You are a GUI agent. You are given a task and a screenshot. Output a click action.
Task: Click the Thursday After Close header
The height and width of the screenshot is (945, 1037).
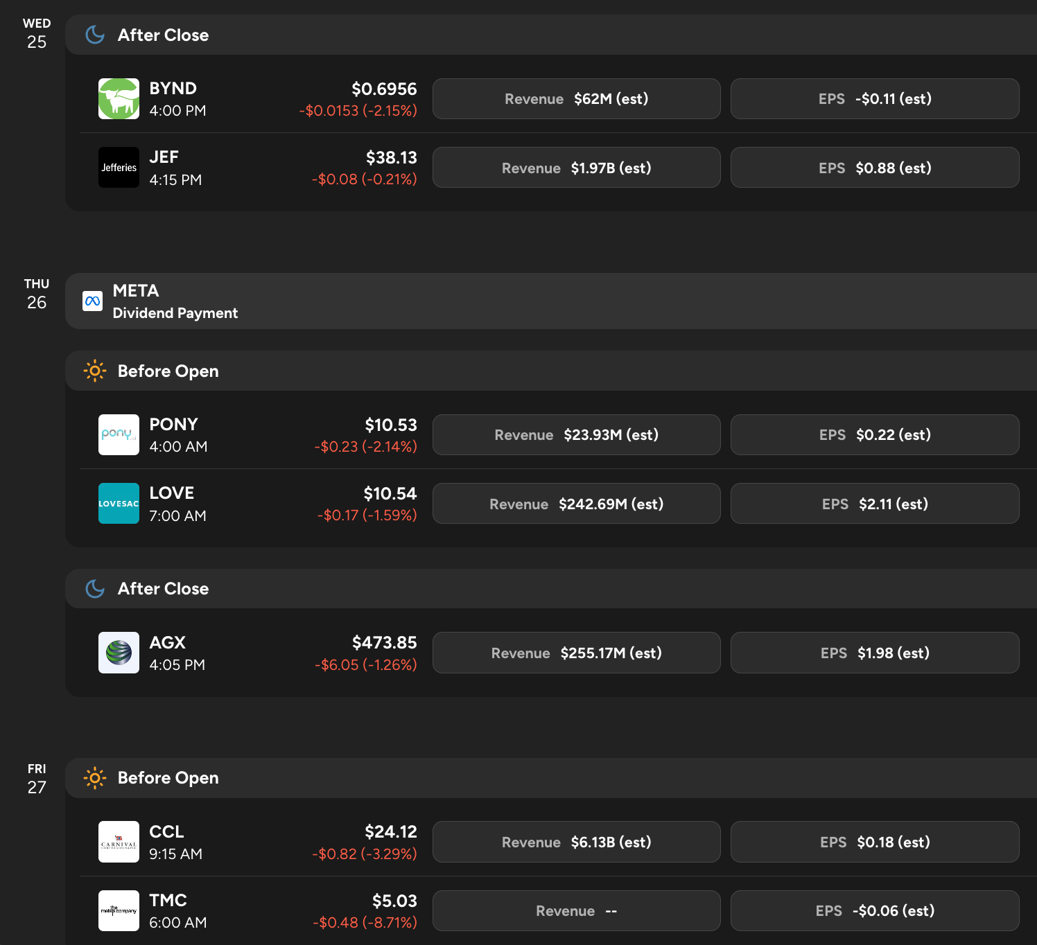pos(551,588)
